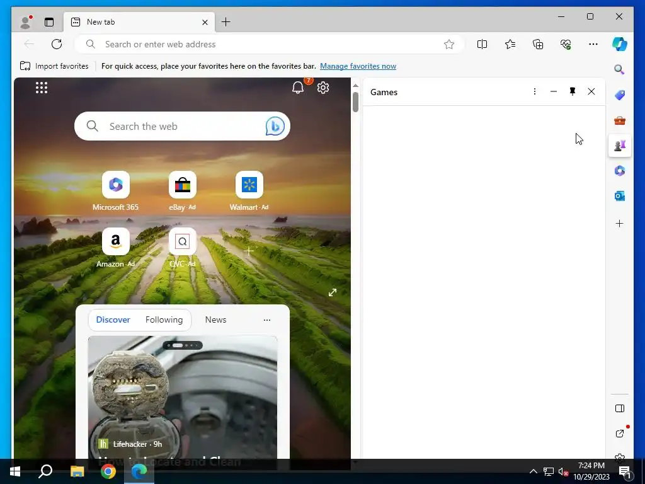
Task: Open the taskbar clock and date
Action: click(591, 471)
